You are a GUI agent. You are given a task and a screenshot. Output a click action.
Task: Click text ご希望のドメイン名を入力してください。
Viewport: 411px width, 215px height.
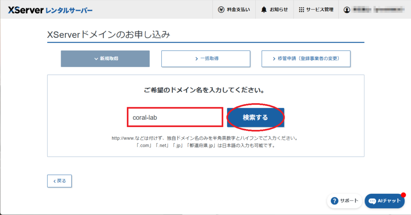(205, 90)
